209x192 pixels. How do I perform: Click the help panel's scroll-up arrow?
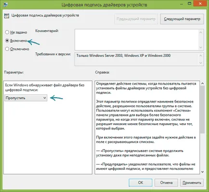tap(202, 83)
